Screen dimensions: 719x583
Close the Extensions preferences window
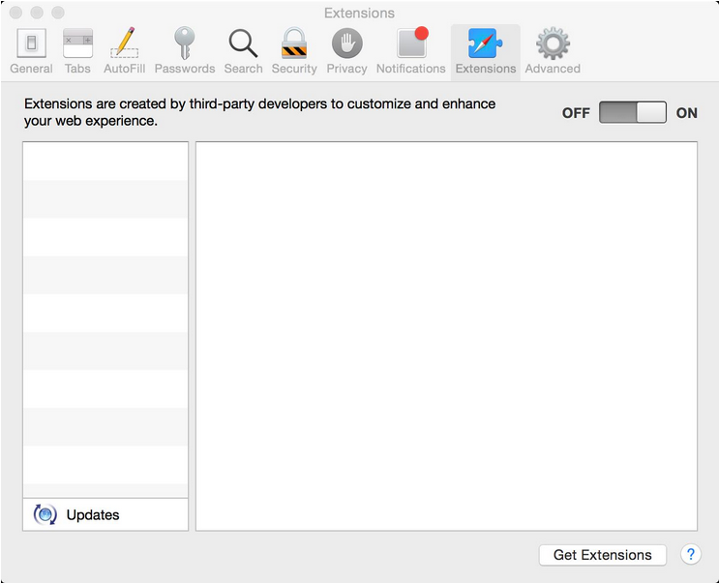pos(16,13)
